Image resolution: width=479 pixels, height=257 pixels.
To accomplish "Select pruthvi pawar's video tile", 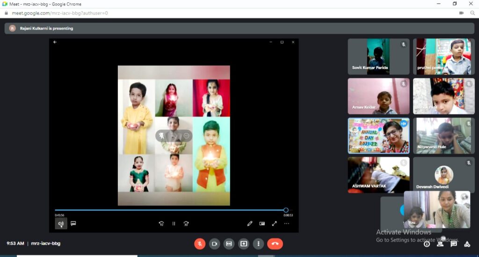I will (x=444, y=57).
